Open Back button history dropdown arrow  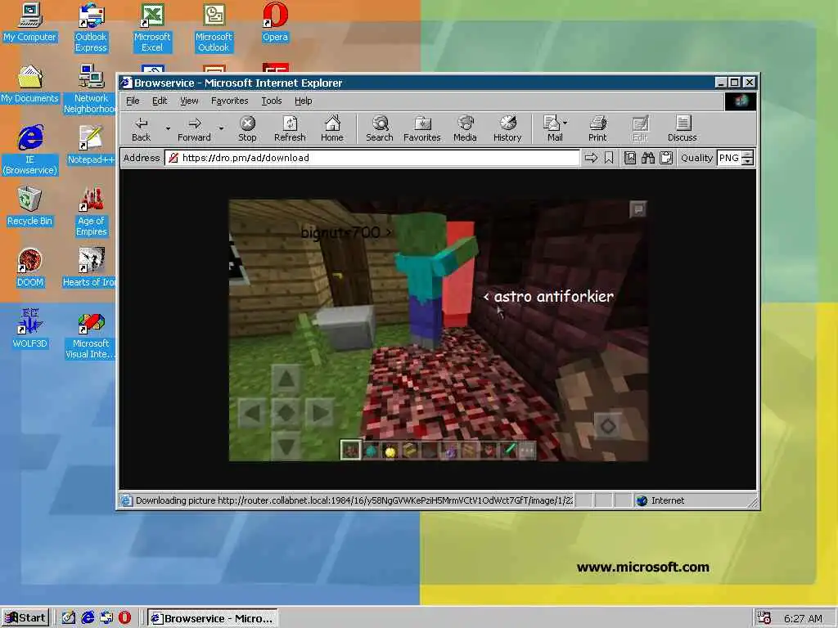(x=168, y=128)
